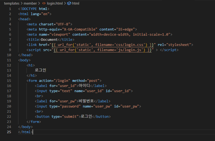Select line number 25 in gutter
Viewport: 215px width, 141px height.
[9, 132]
